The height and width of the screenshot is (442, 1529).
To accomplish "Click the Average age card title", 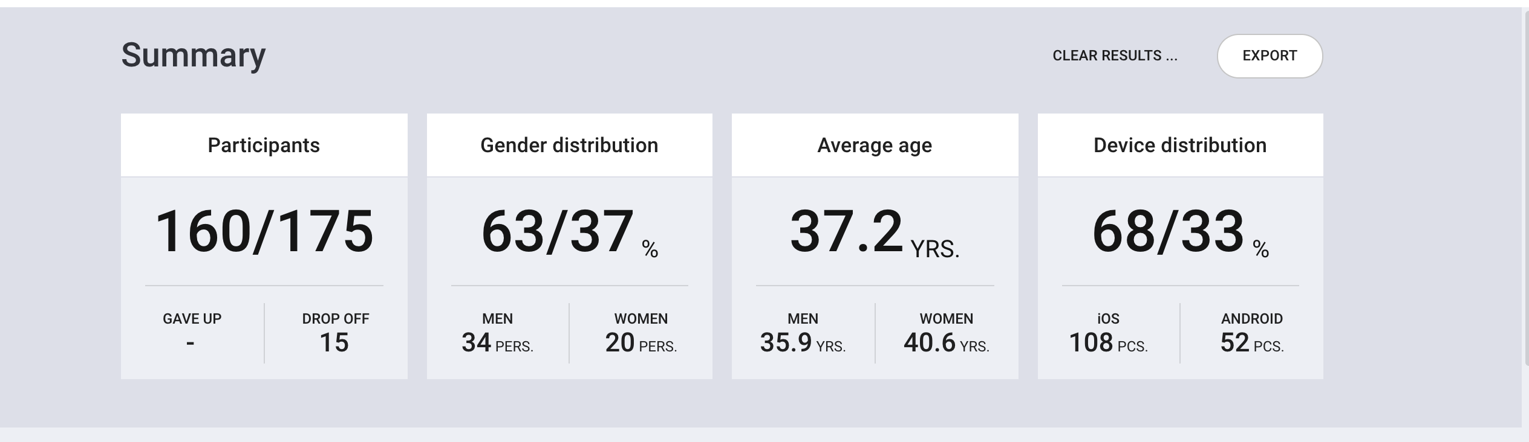I will click(875, 145).
